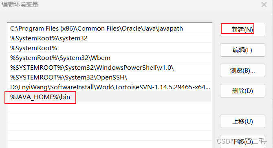Image resolution: width=273 pixels, height=148 pixels.
Task: Click the 新建(N) button
Action: [242, 30]
